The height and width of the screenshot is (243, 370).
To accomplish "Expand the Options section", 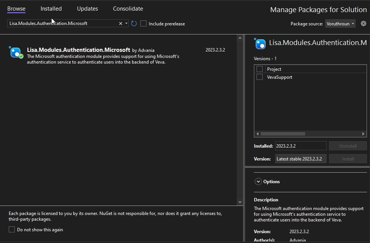I will pyautogui.click(x=258, y=182).
